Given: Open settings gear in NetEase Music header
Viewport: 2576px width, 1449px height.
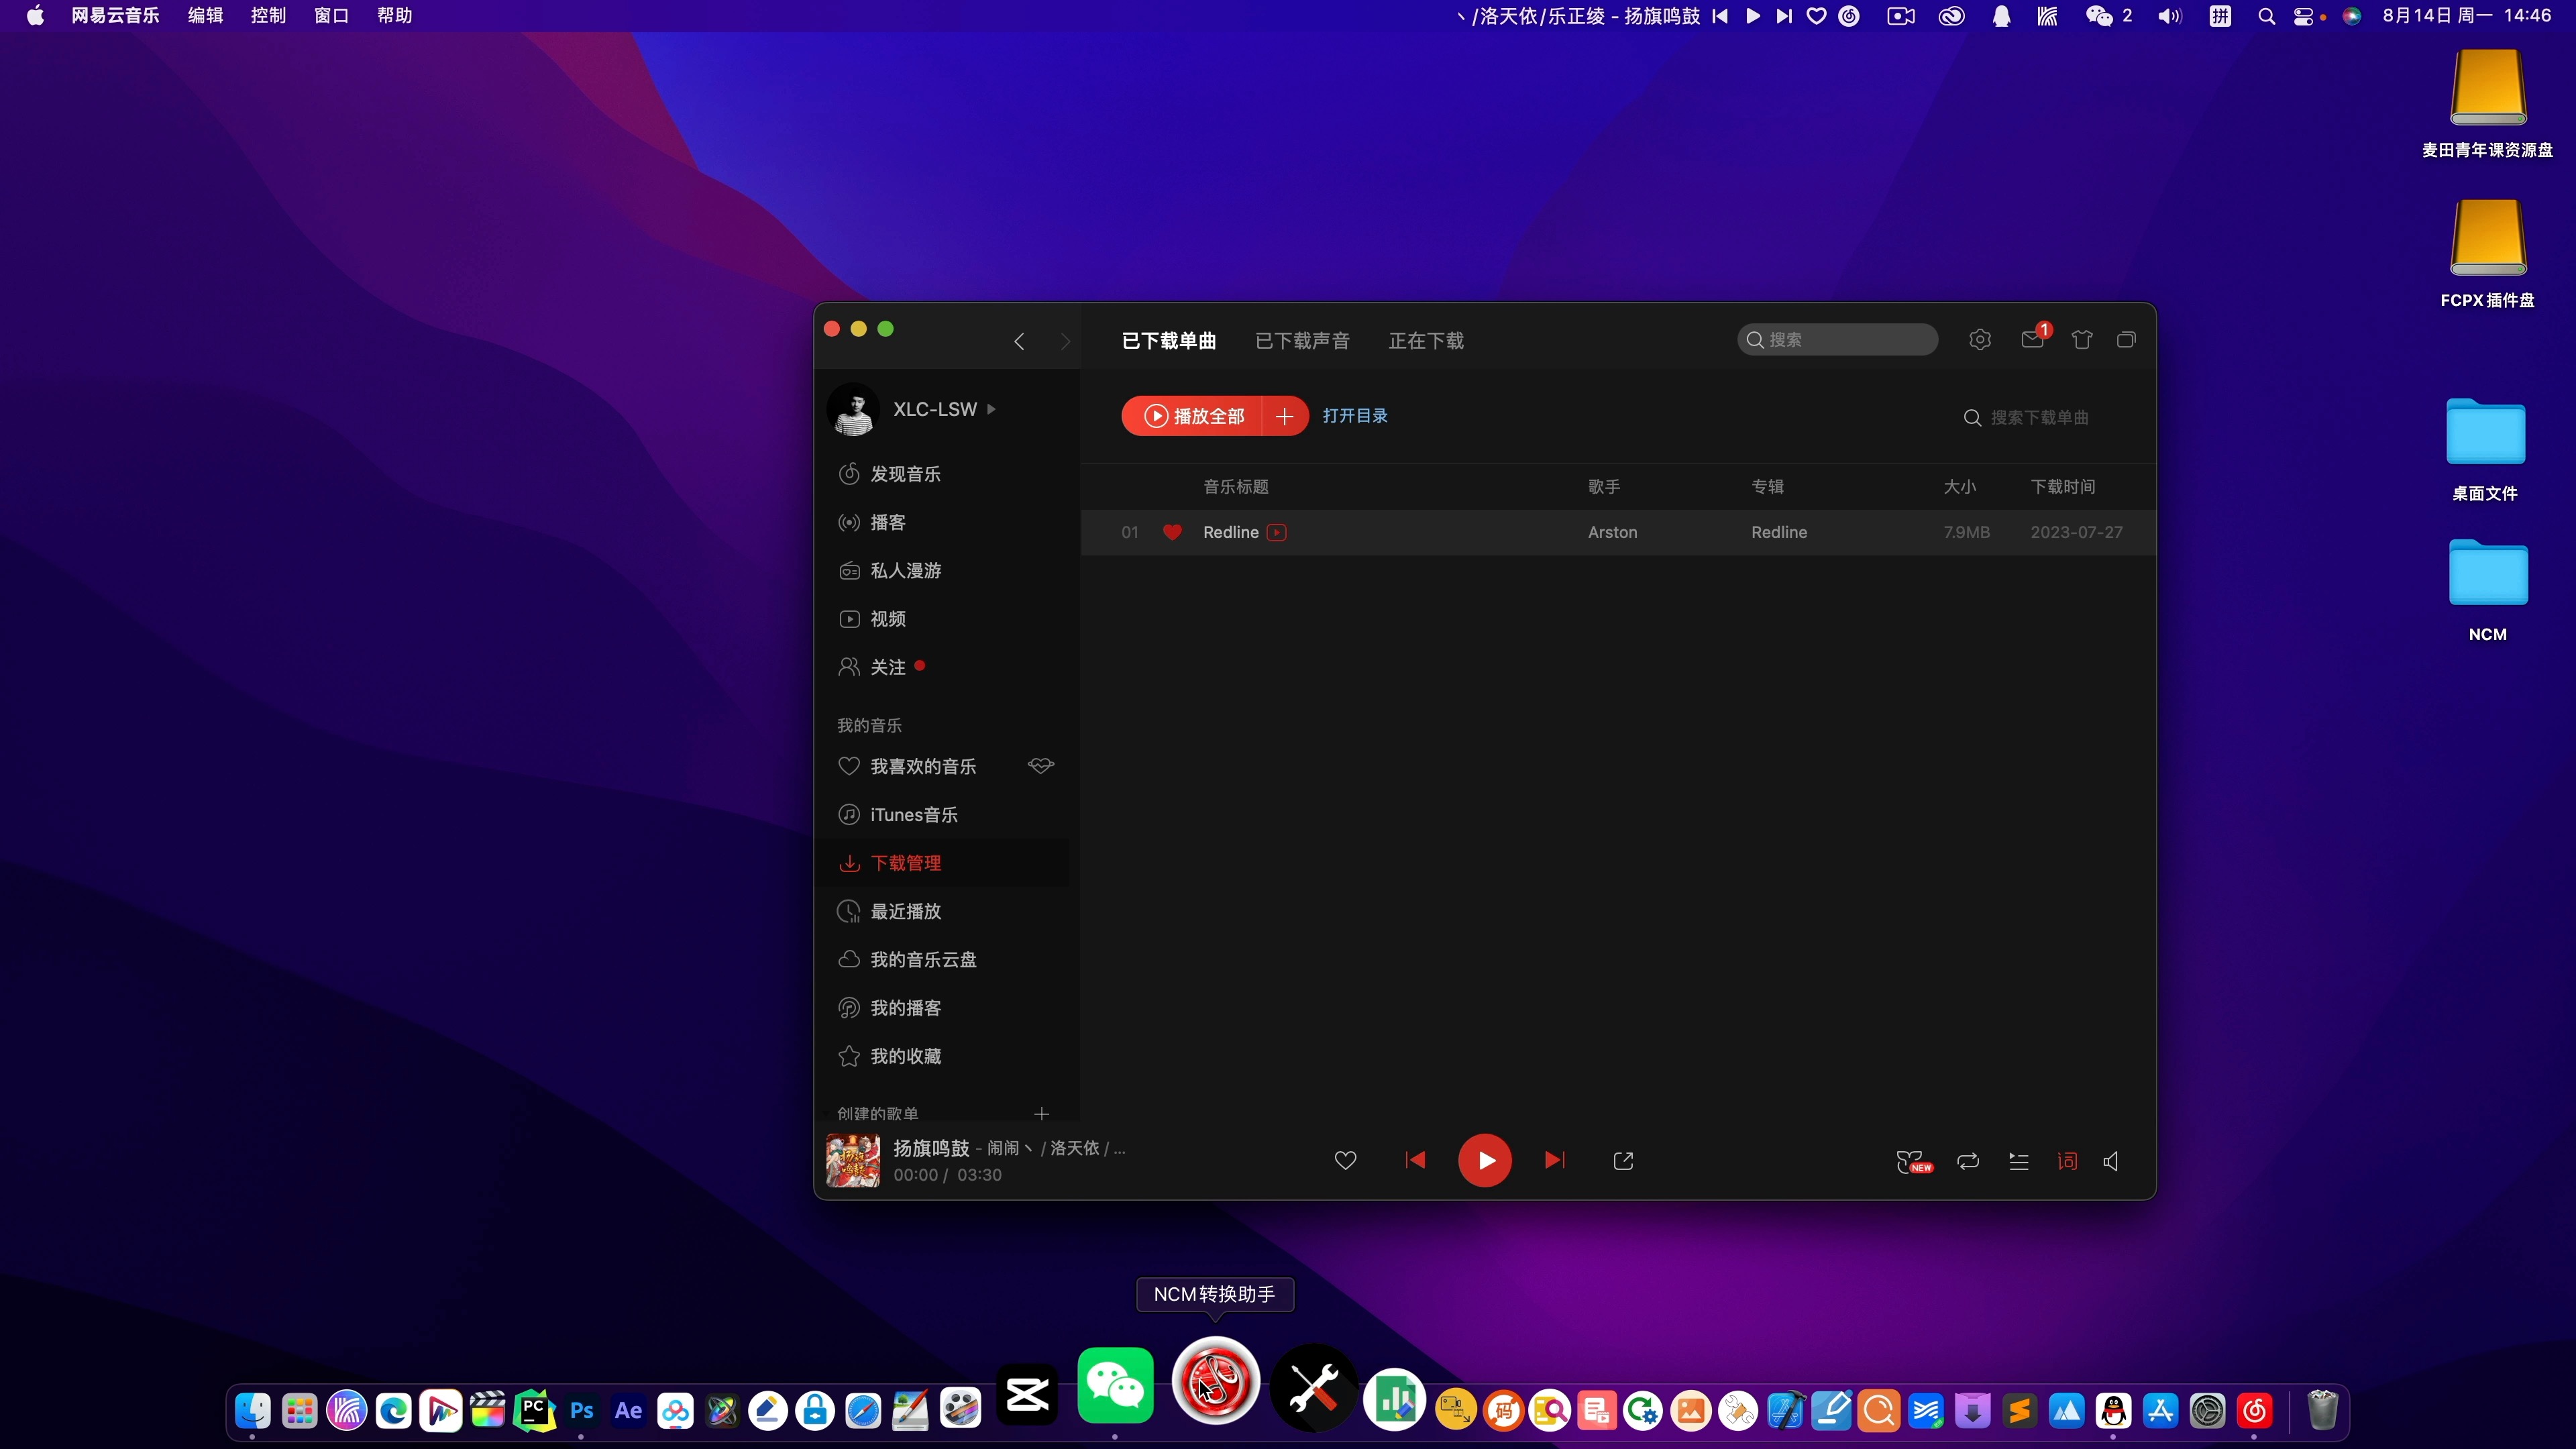Looking at the screenshot, I should [x=1980, y=340].
